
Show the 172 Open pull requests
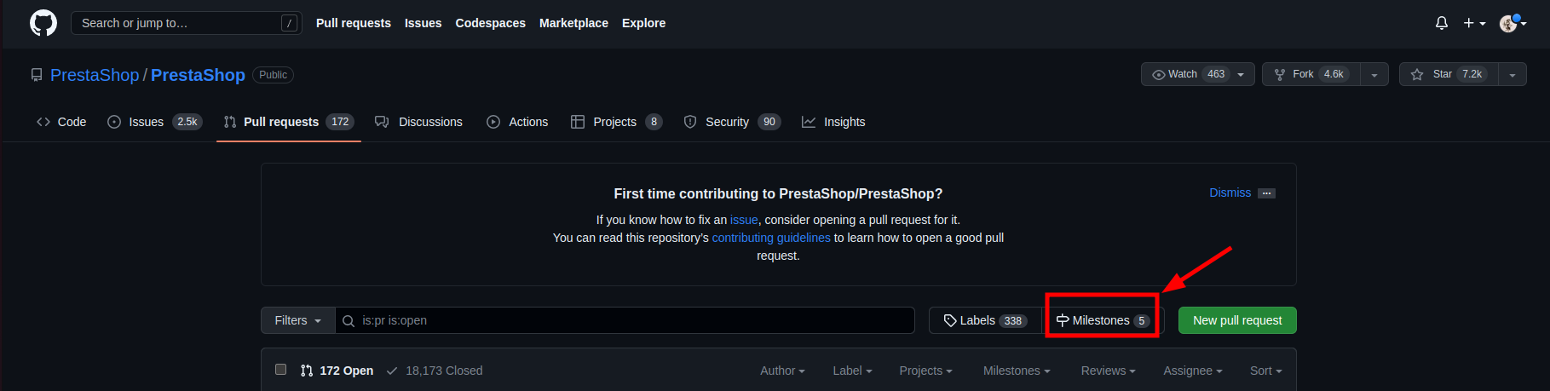pyautogui.click(x=337, y=371)
